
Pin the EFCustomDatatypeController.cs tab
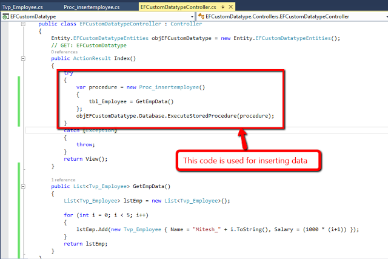click(222, 7)
